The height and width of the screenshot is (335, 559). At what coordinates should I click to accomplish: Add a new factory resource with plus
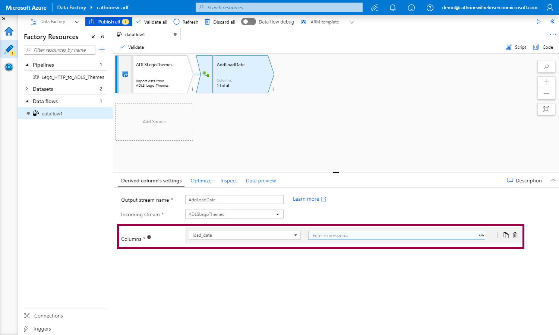(x=102, y=50)
